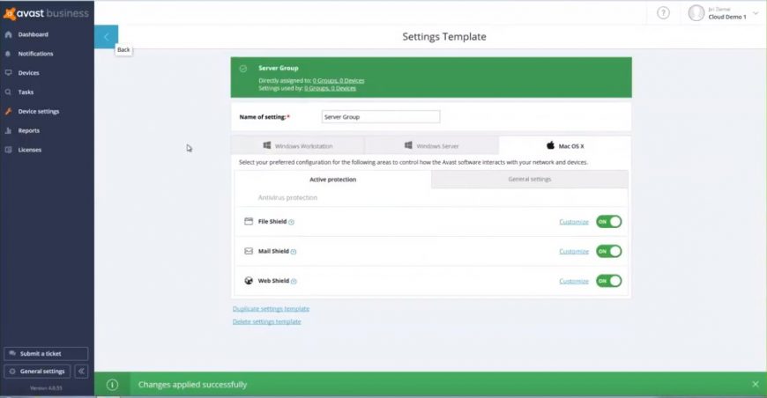Switch to the Windows Workstation tab
The image size is (767, 398).
coord(298,145)
